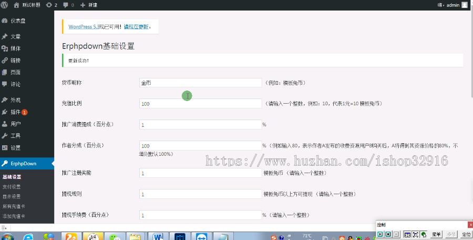Select the ErphpDown sidebar menu
473x240 pixels.
[27, 164]
